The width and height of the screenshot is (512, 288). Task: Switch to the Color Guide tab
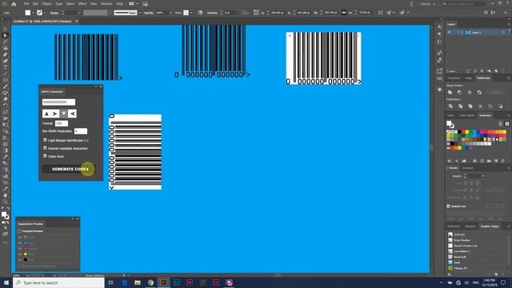click(466, 115)
